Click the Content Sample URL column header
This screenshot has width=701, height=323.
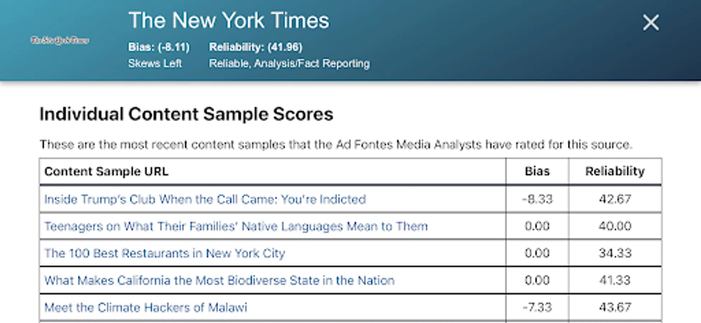pyautogui.click(x=106, y=172)
